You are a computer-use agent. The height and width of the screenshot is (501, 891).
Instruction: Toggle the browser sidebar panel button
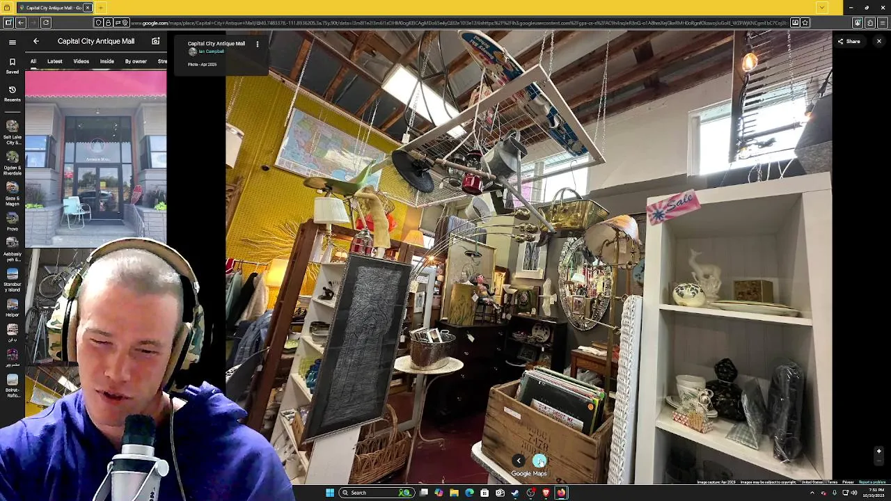(8, 23)
